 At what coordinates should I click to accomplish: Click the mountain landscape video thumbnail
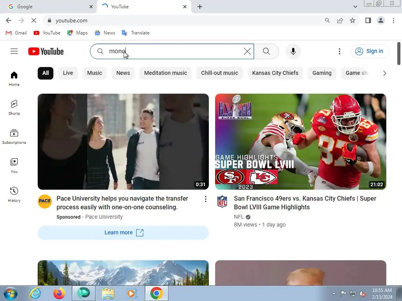point(123,273)
